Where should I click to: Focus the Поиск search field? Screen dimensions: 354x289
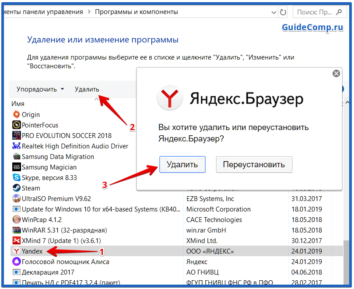click(x=319, y=12)
